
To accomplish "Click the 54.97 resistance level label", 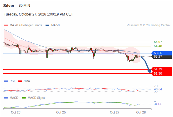I will point(158,42).
